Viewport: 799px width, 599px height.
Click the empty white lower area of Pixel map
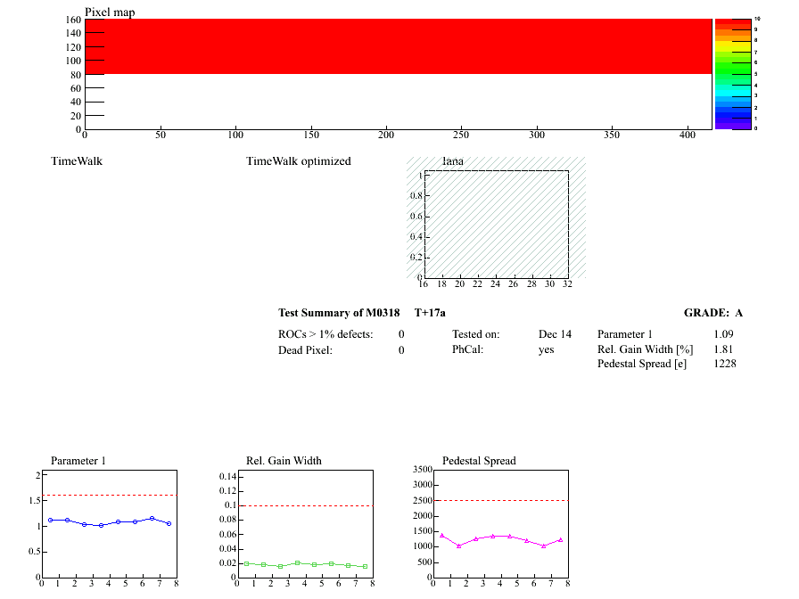(x=401, y=102)
